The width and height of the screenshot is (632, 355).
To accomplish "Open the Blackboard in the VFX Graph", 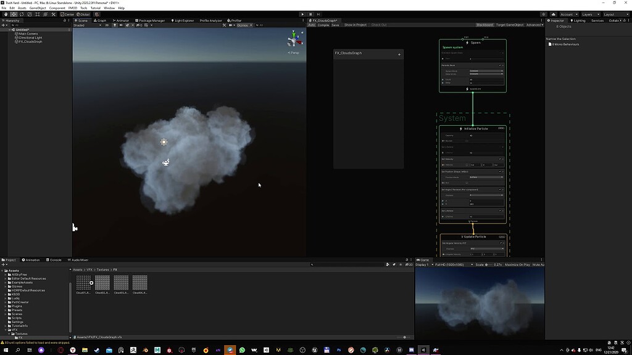I will (485, 25).
